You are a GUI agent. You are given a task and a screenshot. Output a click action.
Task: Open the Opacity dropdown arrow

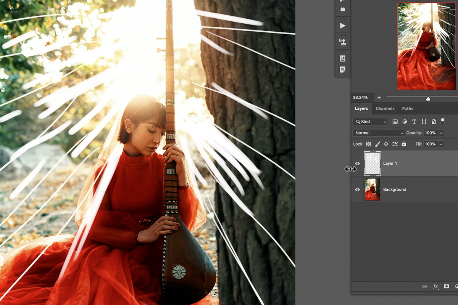442,133
